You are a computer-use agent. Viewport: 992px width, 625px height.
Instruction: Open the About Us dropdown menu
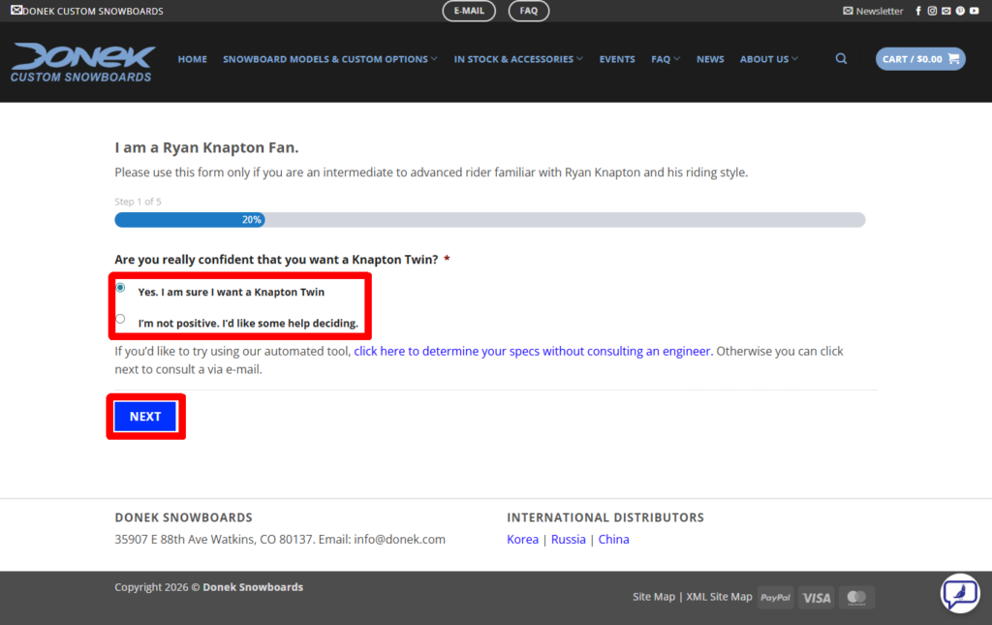[x=768, y=59]
